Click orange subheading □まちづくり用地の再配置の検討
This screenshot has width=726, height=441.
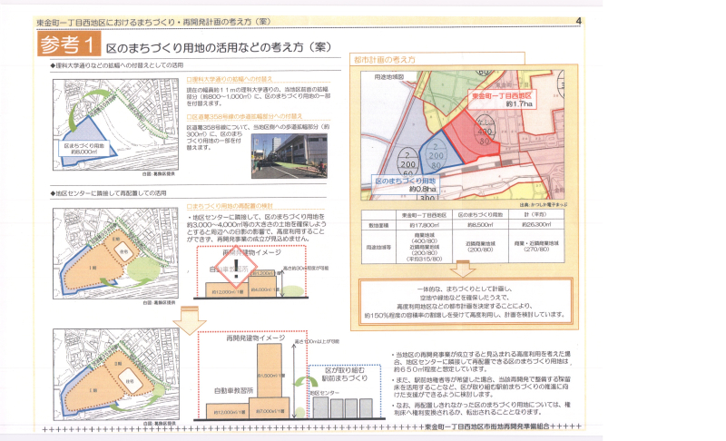[x=230, y=206]
